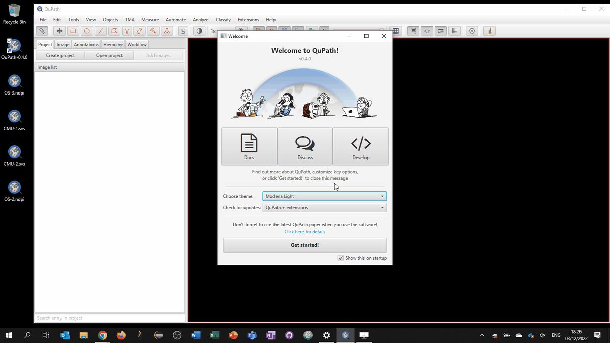This screenshot has width=610, height=343.
Task: Toggle selection mode S button
Action: (x=183, y=31)
